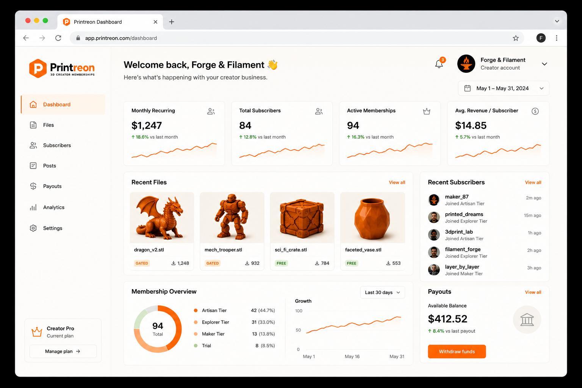The height and width of the screenshot is (388, 582).
Task: Click FREE badge on sci_fi_crate.stl
Action: (x=282, y=263)
